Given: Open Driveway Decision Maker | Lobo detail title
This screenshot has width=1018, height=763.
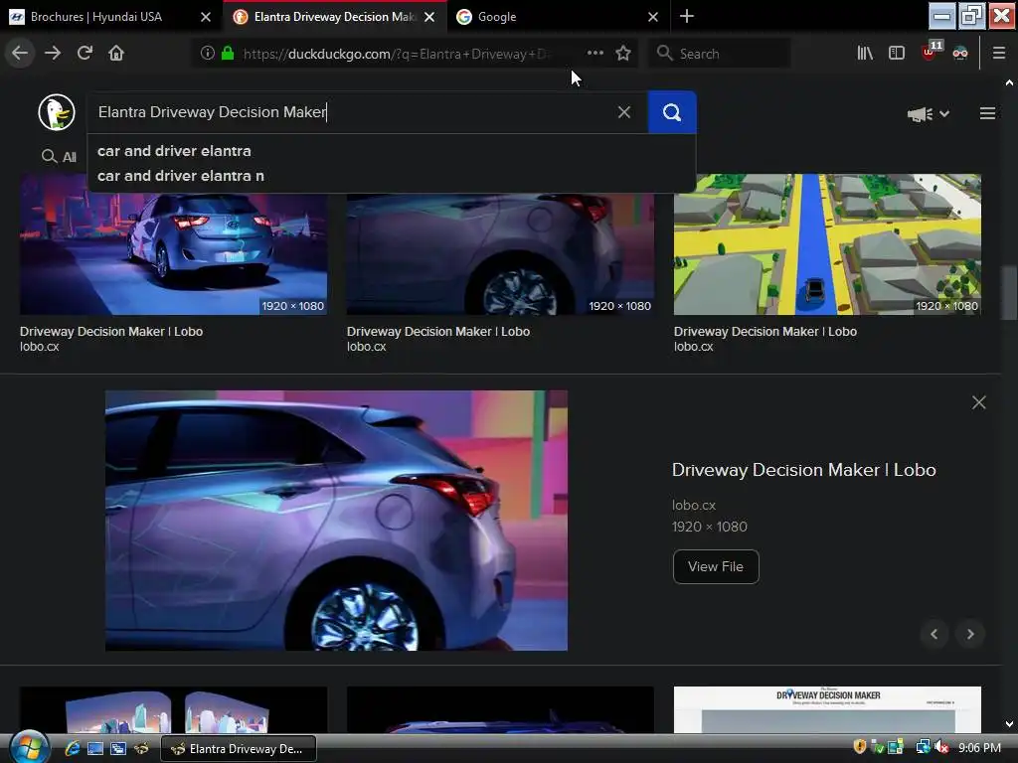Looking at the screenshot, I should (x=803, y=470).
